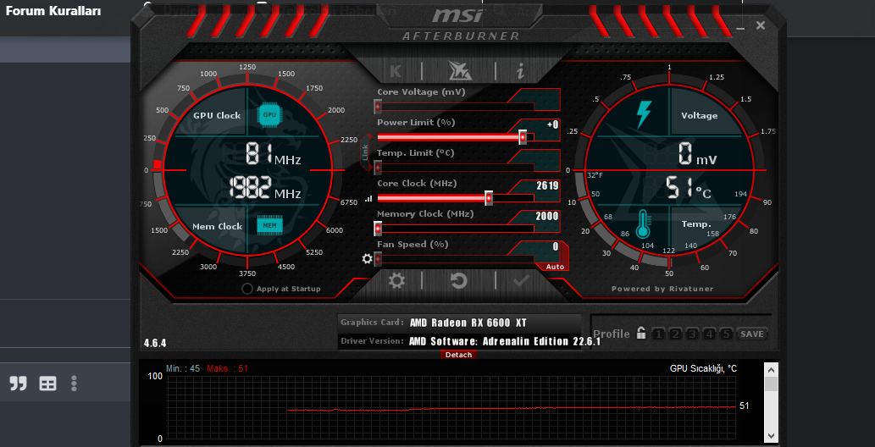
Task: Open the three-dot more options in forum editor
Action: coord(74,383)
